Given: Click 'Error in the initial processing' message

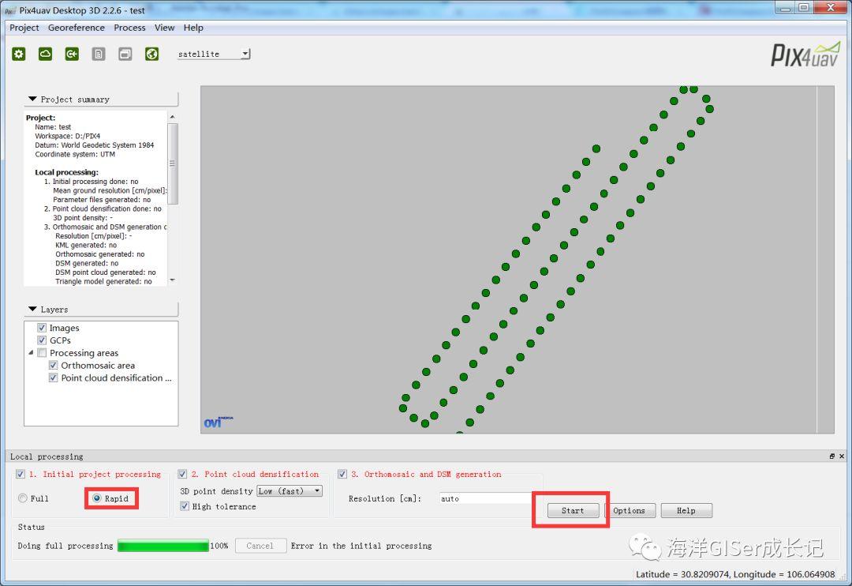Looking at the screenshot, I should [x=361, y=546].
